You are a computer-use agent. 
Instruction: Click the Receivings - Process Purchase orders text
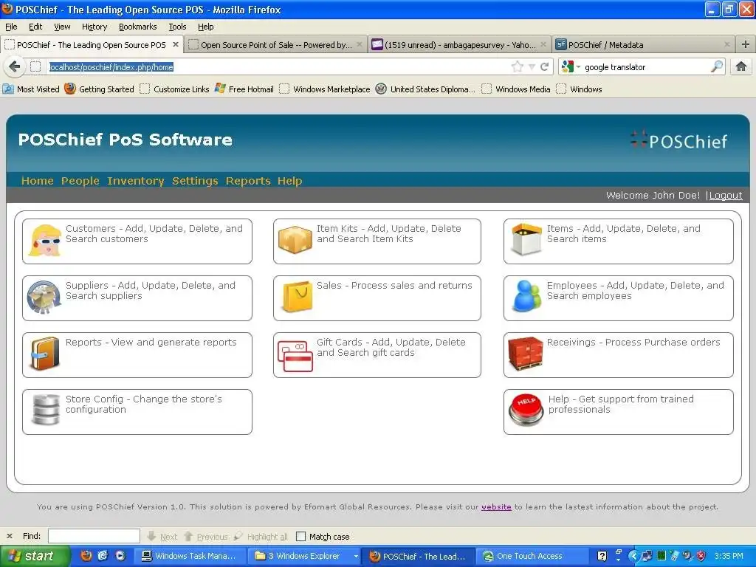coord(633,342)
